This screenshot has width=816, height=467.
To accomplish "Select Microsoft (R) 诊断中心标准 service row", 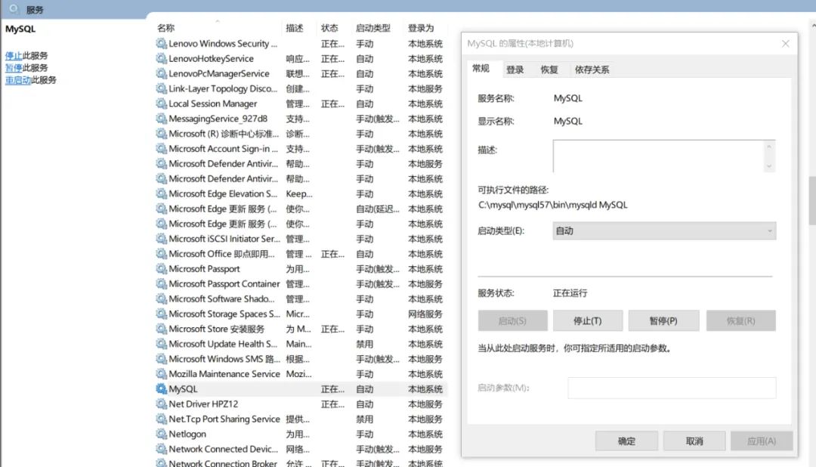I will click(301, 134).
